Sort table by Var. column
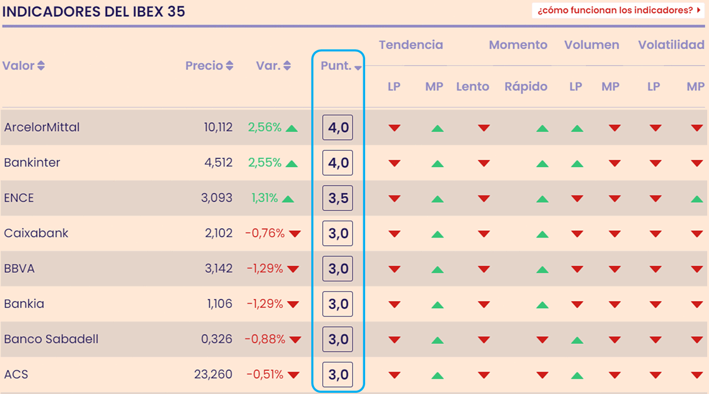Screen dimensions: 709x394 click(274, 66)
